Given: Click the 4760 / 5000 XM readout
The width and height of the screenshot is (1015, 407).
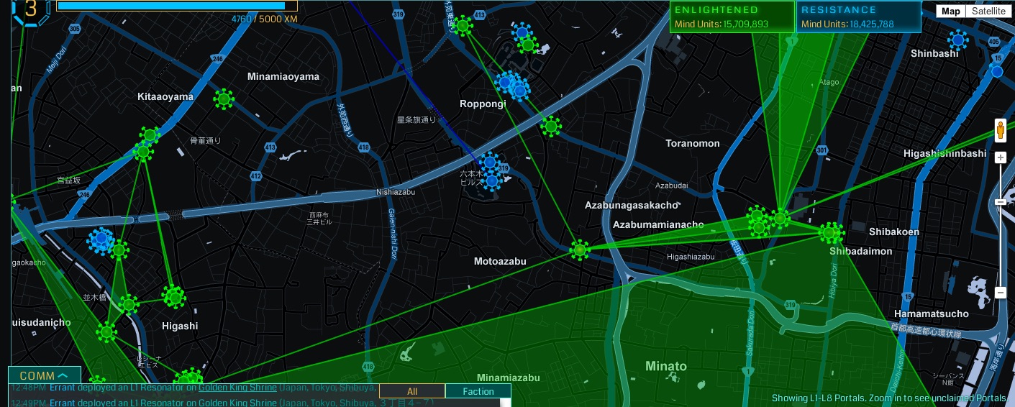Looking at the screenshot, I should pyautogui.click(x=264, y=19).
